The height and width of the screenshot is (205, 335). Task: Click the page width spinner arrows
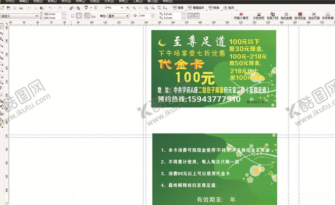pyautogui.click(x=64, y=14)
